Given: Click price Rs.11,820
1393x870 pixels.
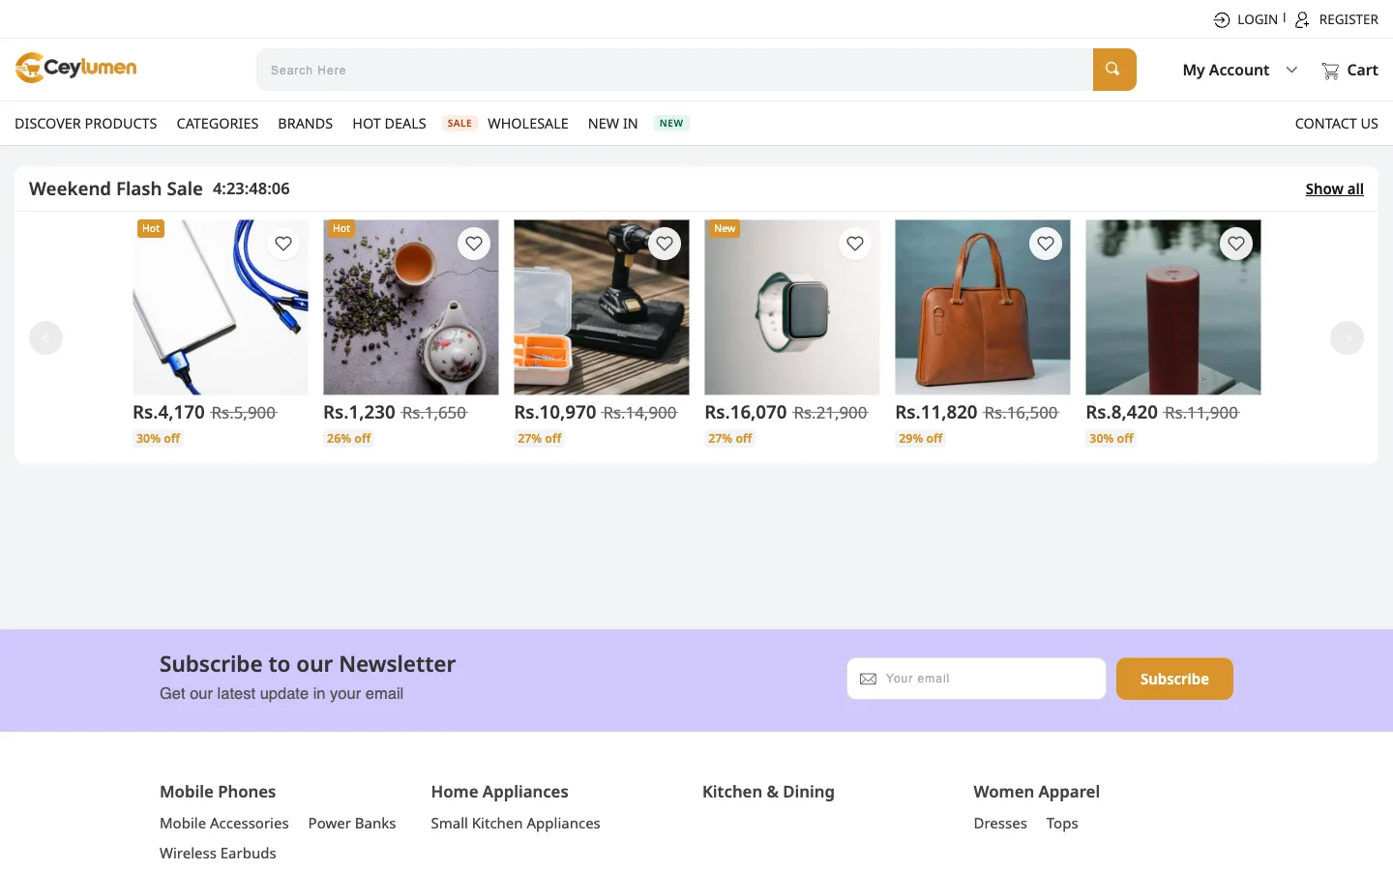Looking at the screenshot, I should pos(936,413).
